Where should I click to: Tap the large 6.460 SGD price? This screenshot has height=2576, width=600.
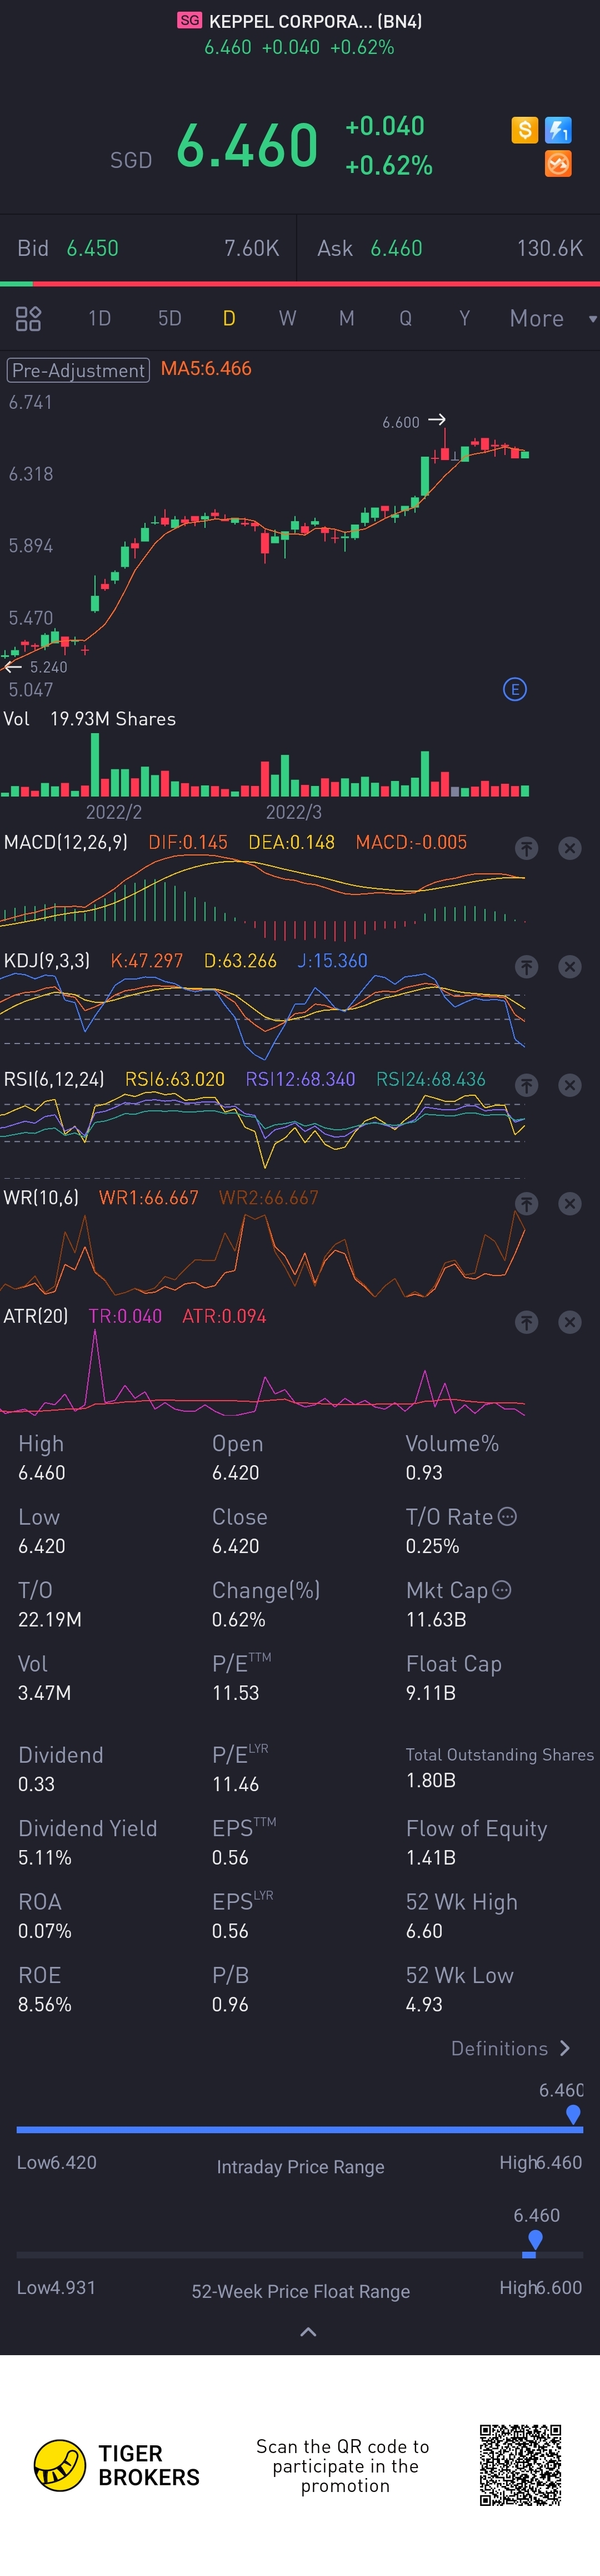(247, 146)
